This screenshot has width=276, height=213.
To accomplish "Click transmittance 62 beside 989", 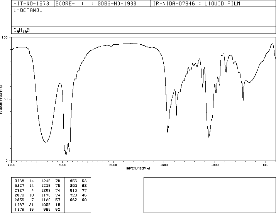I will coord(58,210).
